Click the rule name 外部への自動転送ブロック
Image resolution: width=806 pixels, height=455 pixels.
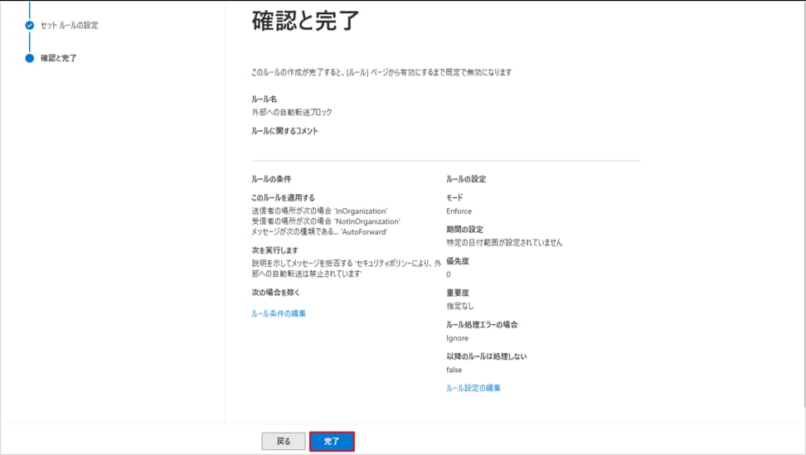coord(292,112)
